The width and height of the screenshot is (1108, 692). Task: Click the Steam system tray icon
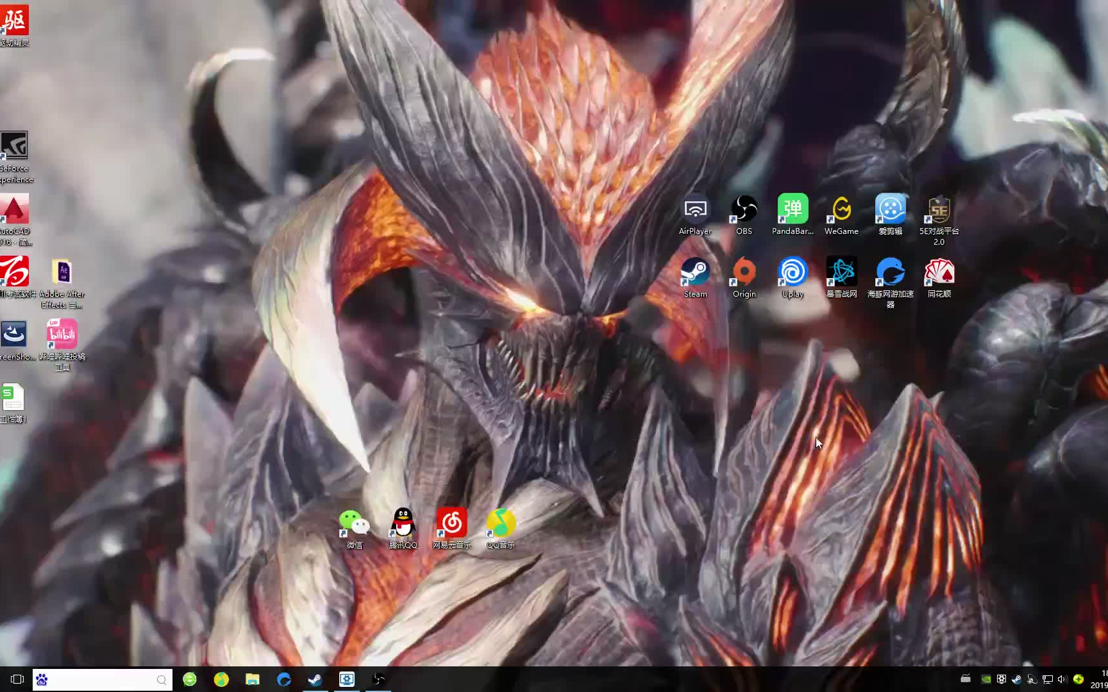click(1017, 679)
